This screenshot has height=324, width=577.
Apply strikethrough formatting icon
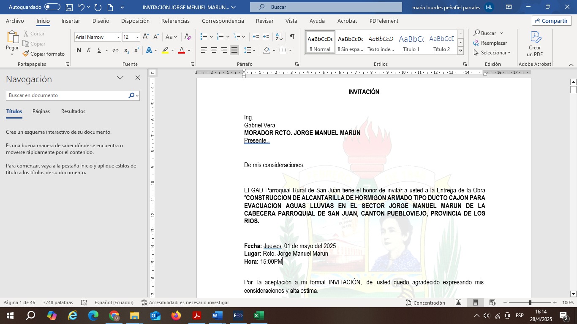115,50
